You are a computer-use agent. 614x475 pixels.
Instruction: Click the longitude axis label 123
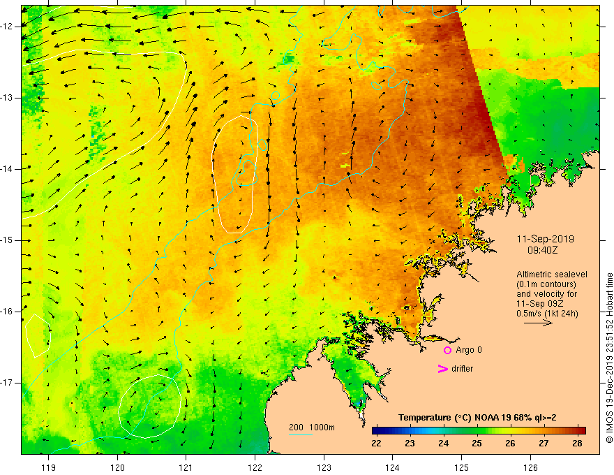(x=324, y=467)
